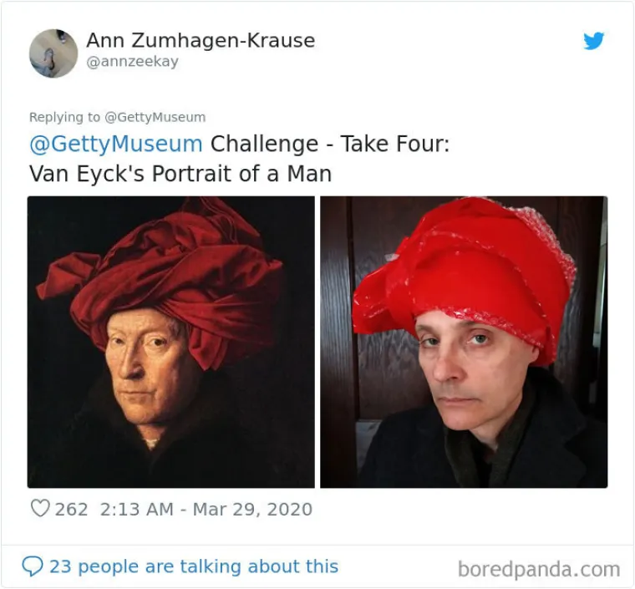Open '23 people are talking about this'
Viewport: 635px width, 589px height.
tap(194, 566)
